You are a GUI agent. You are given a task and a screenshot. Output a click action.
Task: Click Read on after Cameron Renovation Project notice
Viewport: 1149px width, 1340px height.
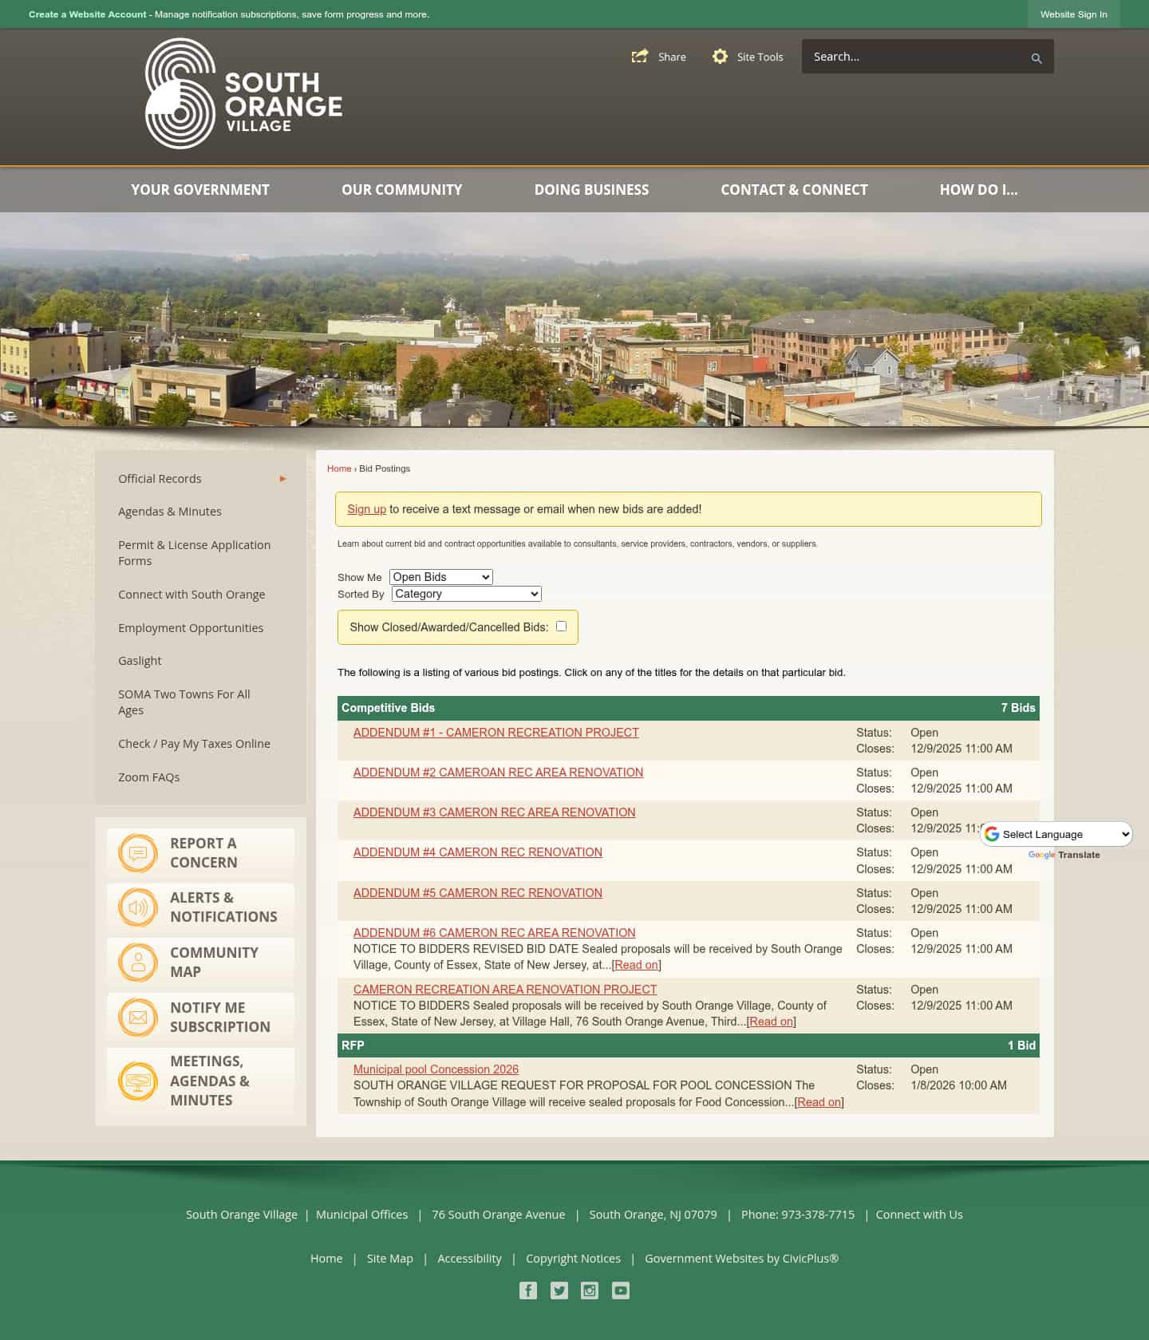772,1022
